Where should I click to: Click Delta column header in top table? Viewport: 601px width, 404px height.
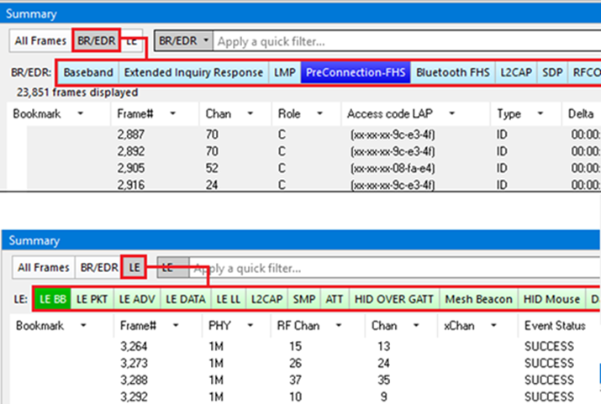pos(581,113)
